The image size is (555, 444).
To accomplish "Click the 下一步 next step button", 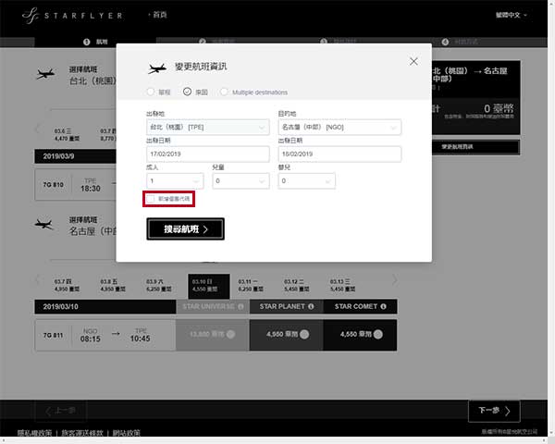I will (494, 411).
